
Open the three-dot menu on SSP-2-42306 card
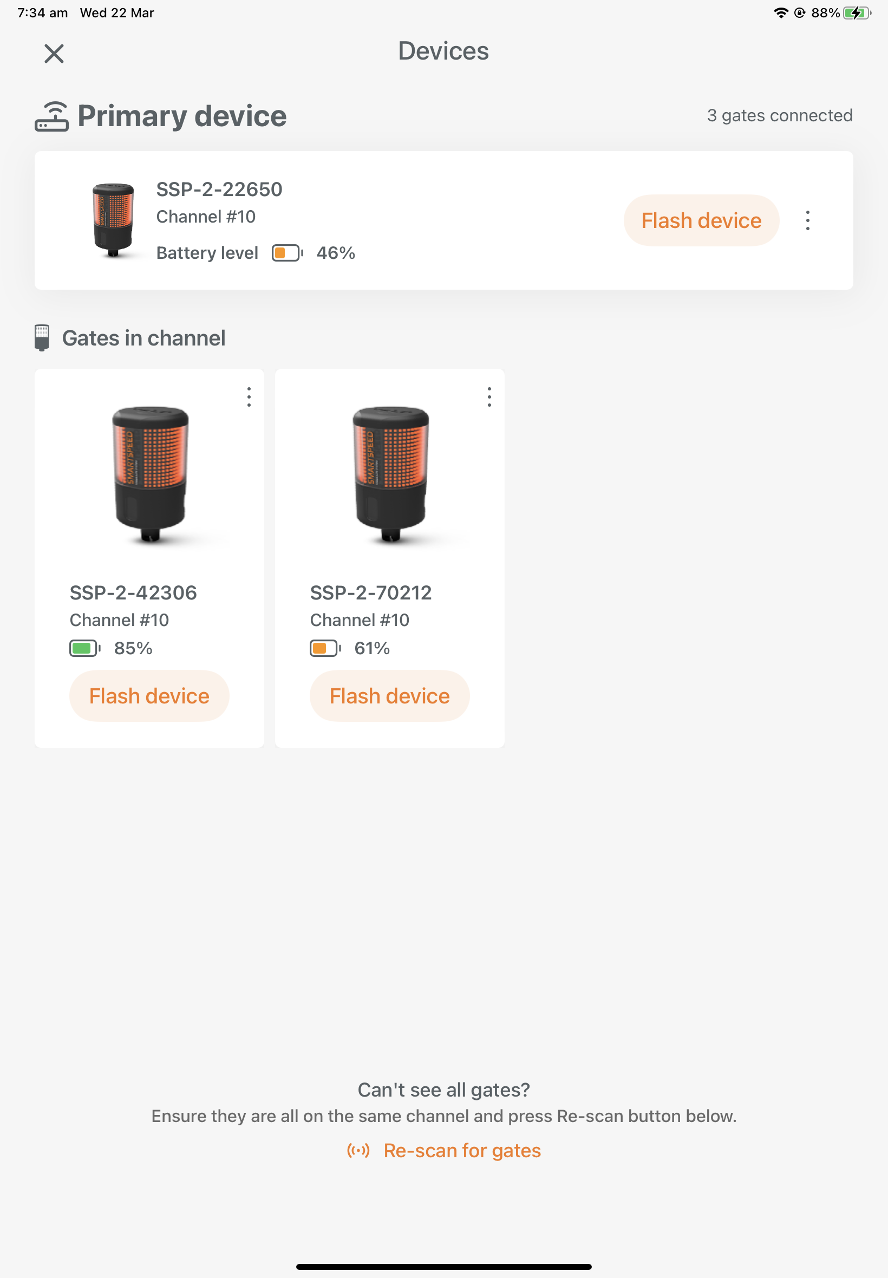tap(249, 397)
